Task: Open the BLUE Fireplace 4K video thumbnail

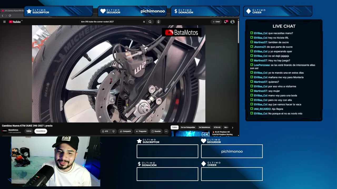Action: point(191,134)
